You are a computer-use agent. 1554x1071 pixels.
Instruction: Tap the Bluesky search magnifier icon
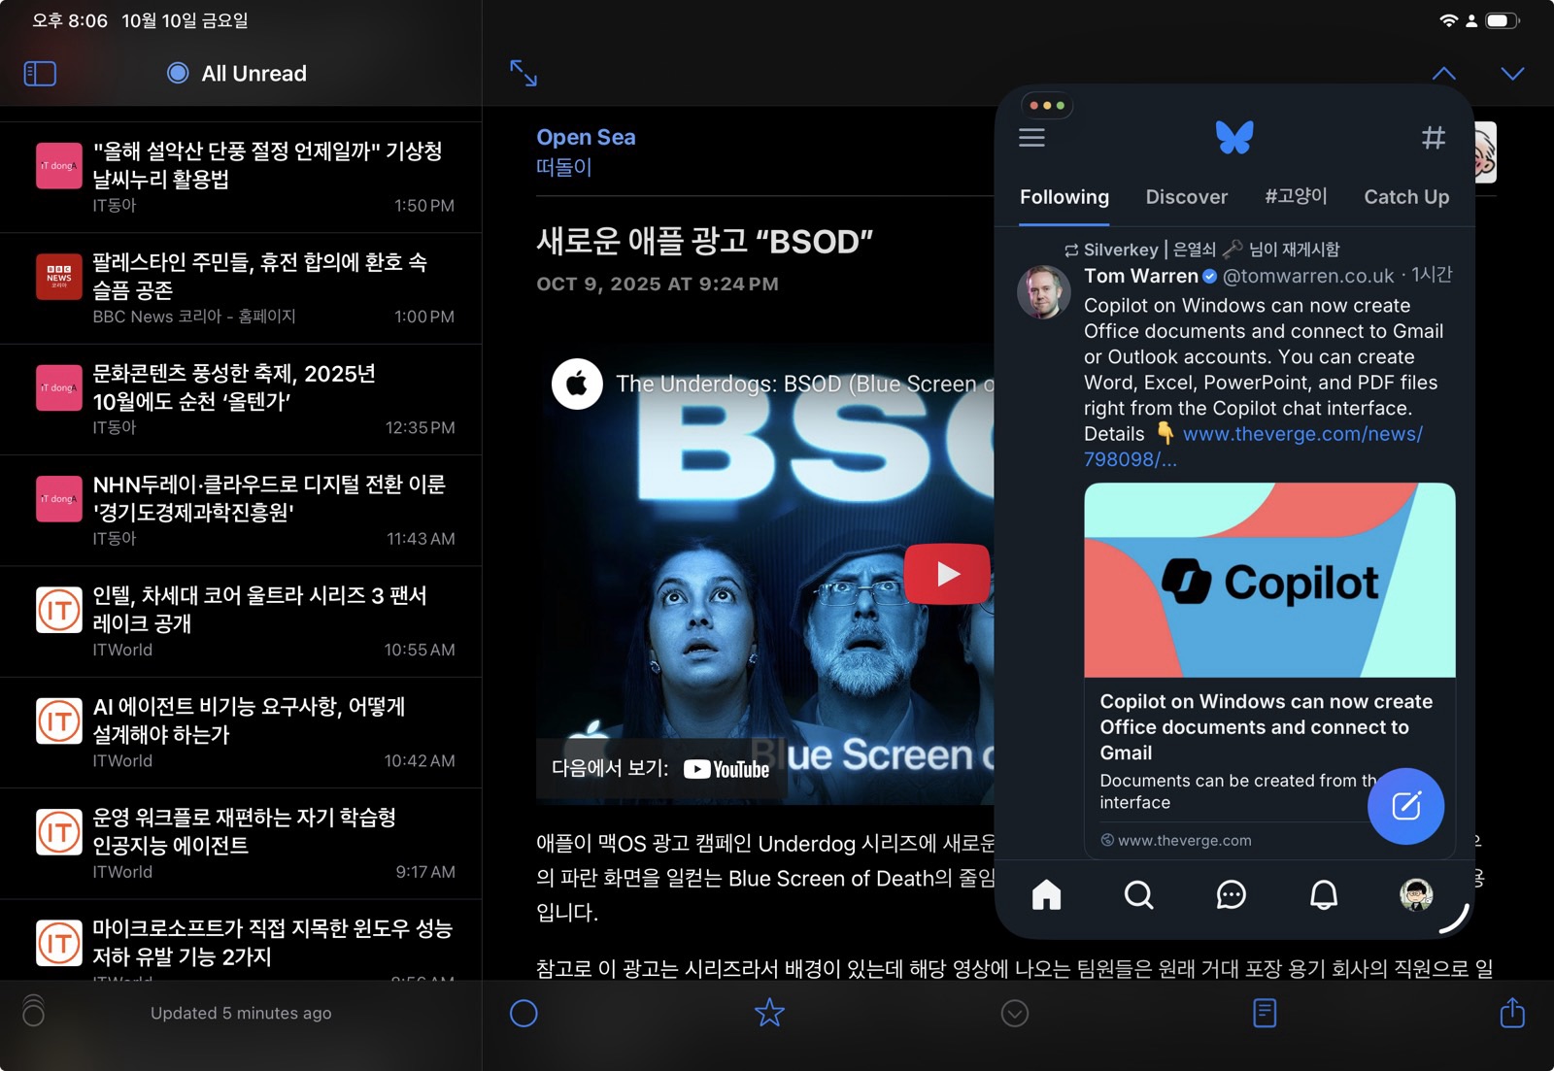pyautogui.click(x=1138, y=894)
